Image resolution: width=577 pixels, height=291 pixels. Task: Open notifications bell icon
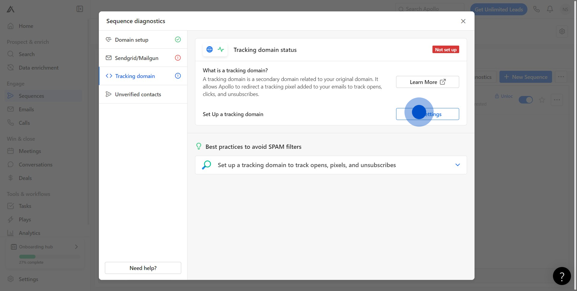click(550, 9)
